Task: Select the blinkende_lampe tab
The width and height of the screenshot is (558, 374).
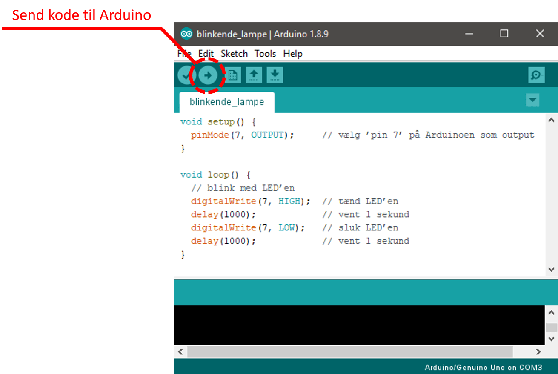Action: click(x=227, y=102)
